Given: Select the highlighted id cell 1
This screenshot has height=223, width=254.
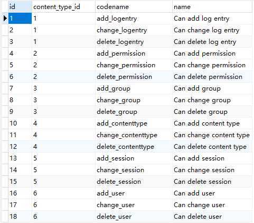Looking at the screenshot, I should click(x=20, y=18).
